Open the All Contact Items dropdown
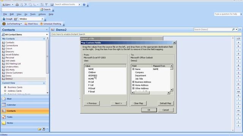Viewport: 243px width, 136px height. point(47,34)
